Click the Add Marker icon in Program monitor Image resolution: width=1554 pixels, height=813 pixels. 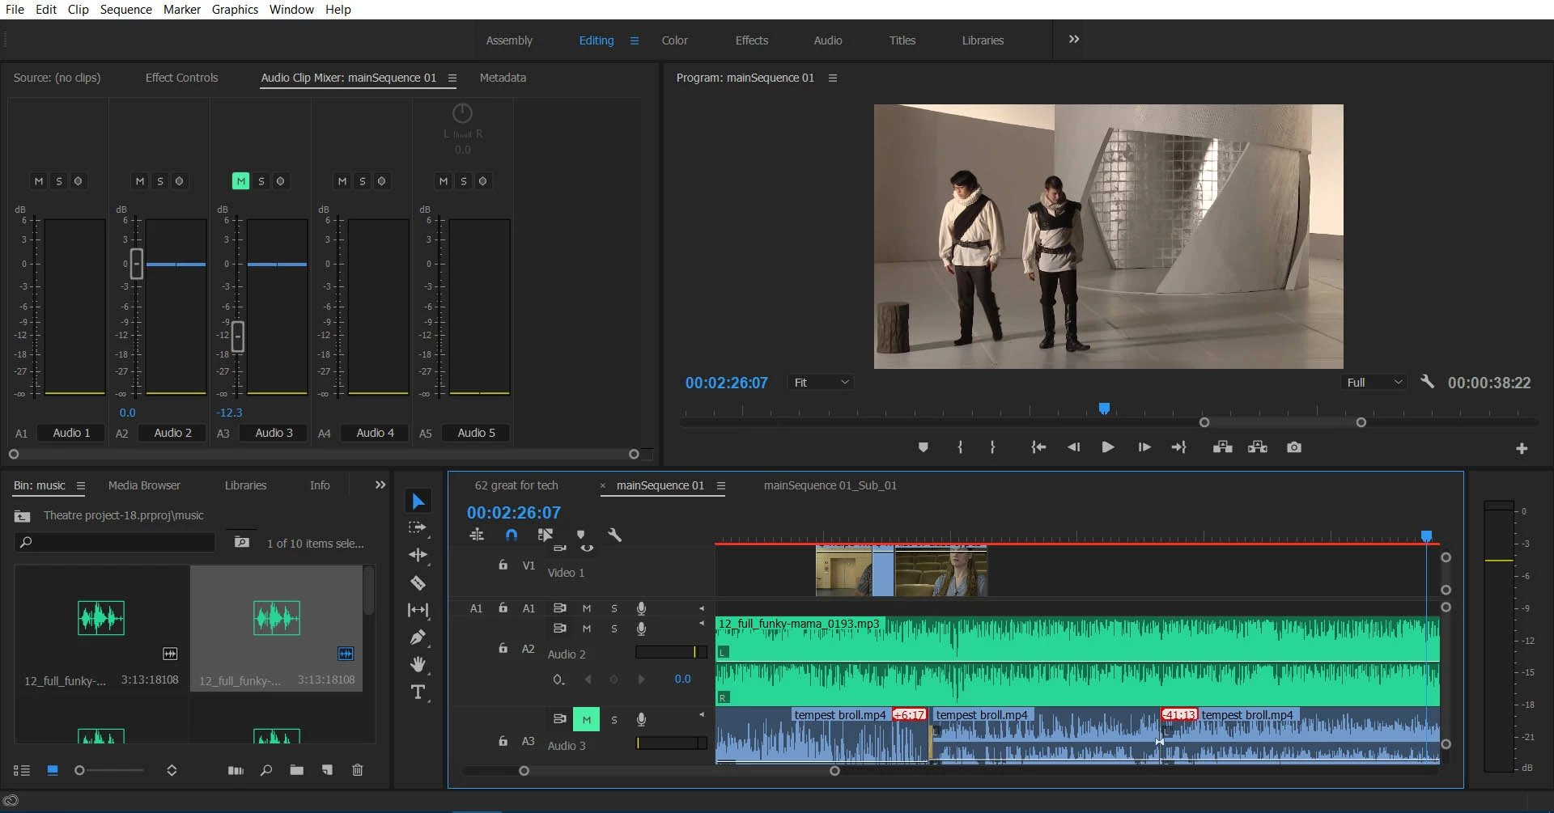(923, 447)
